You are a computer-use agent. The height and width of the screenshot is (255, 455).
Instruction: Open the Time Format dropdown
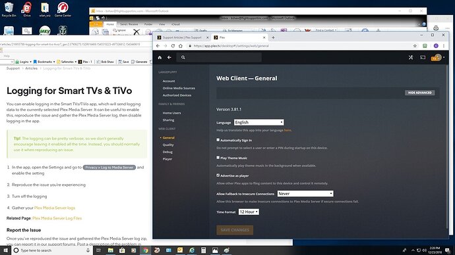click(x=249, y=212)
